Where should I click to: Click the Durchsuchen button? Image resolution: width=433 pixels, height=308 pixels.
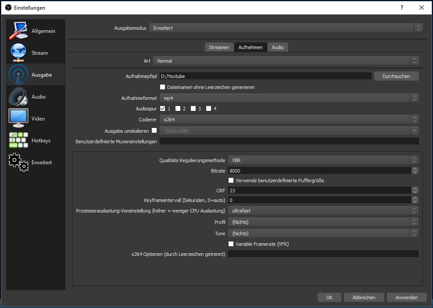click(x=396, y=76)
